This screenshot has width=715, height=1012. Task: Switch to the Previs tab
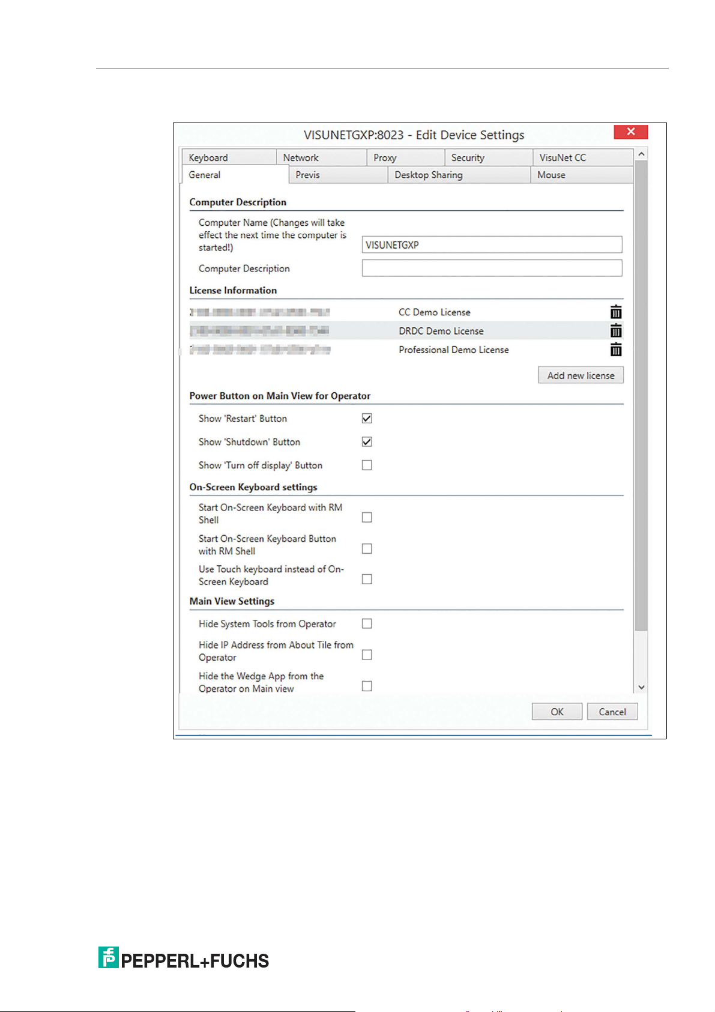click(338, 175)
